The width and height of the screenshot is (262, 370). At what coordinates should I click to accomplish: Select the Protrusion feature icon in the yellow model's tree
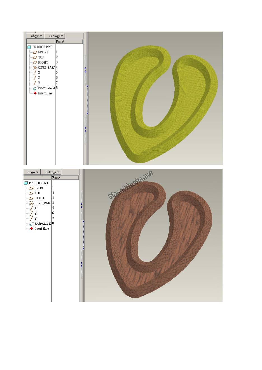tap(35, 88)
